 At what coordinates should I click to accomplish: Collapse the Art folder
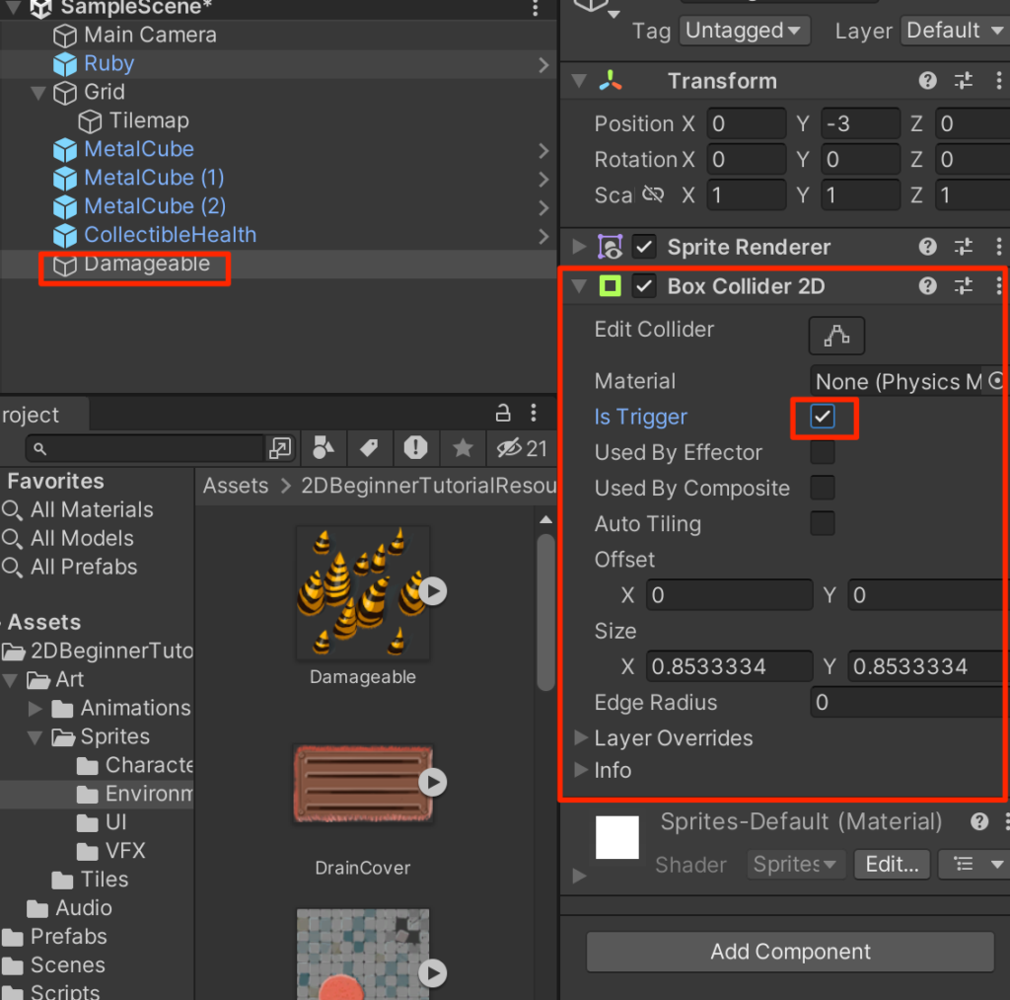[10, 679]
